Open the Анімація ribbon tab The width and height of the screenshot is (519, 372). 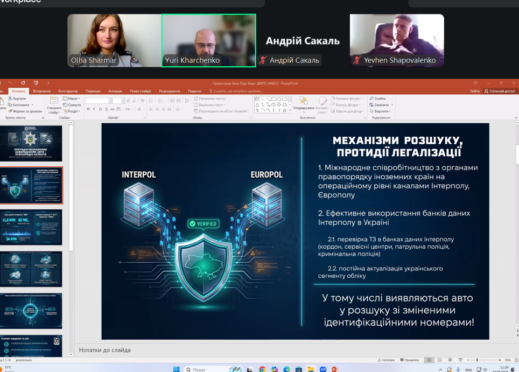coord(115,91)
